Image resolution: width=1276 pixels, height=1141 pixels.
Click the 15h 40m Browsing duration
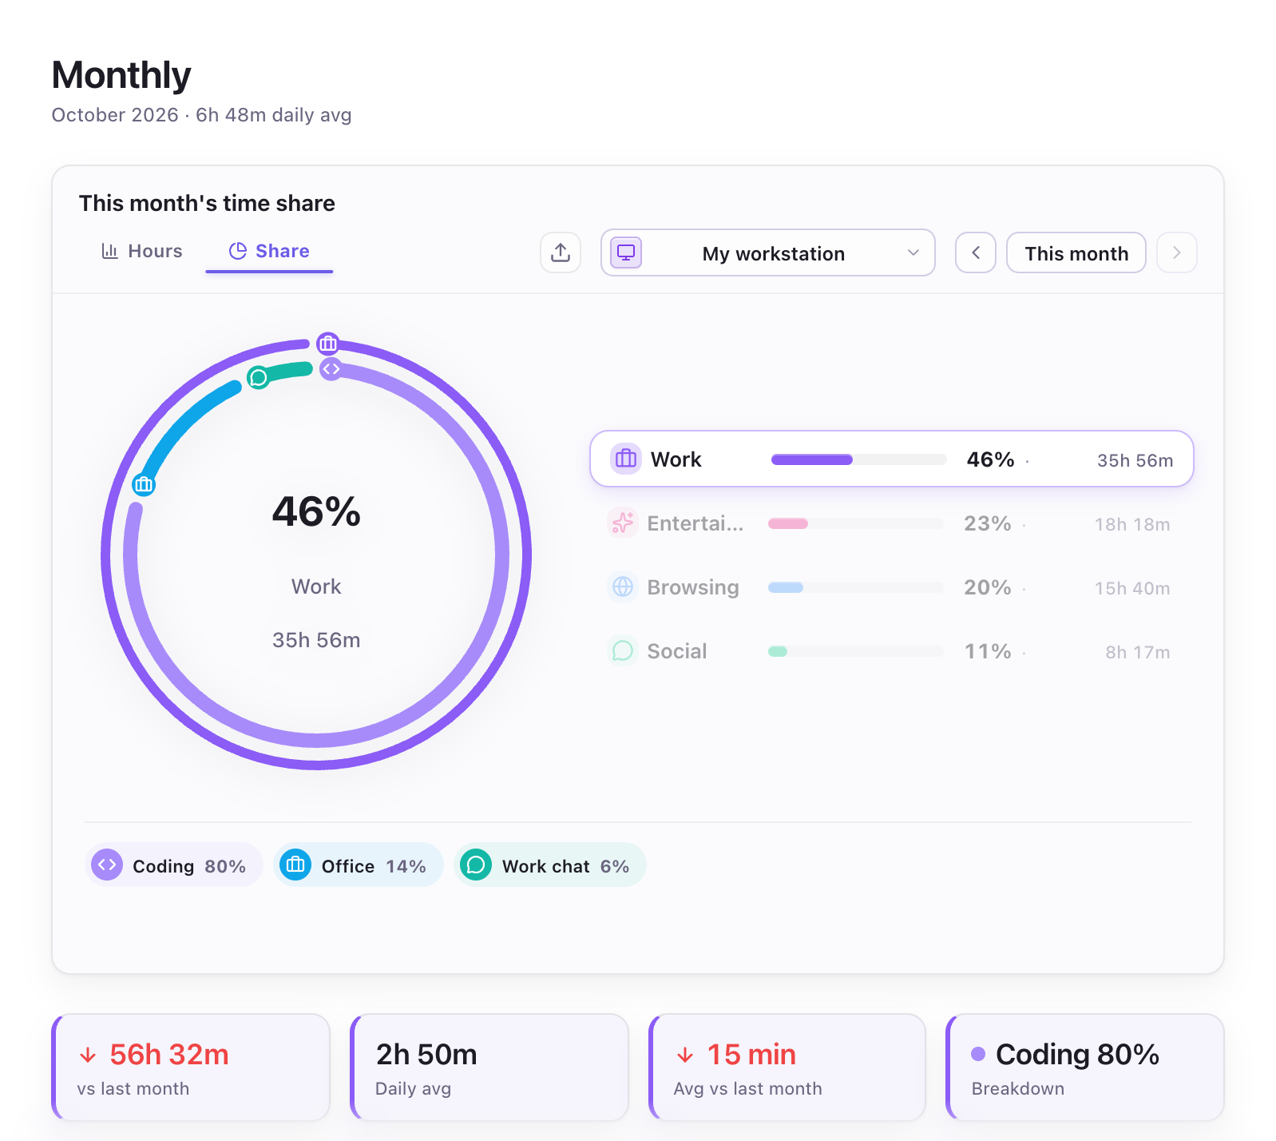1132,588
